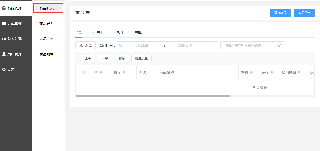Sort table by ID column arrows
The image size is (320, 151).
[101, 72]
